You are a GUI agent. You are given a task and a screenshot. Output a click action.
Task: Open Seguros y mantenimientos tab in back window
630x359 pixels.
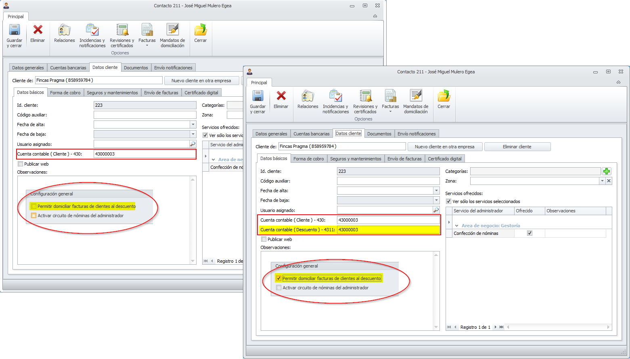point(112,93)
